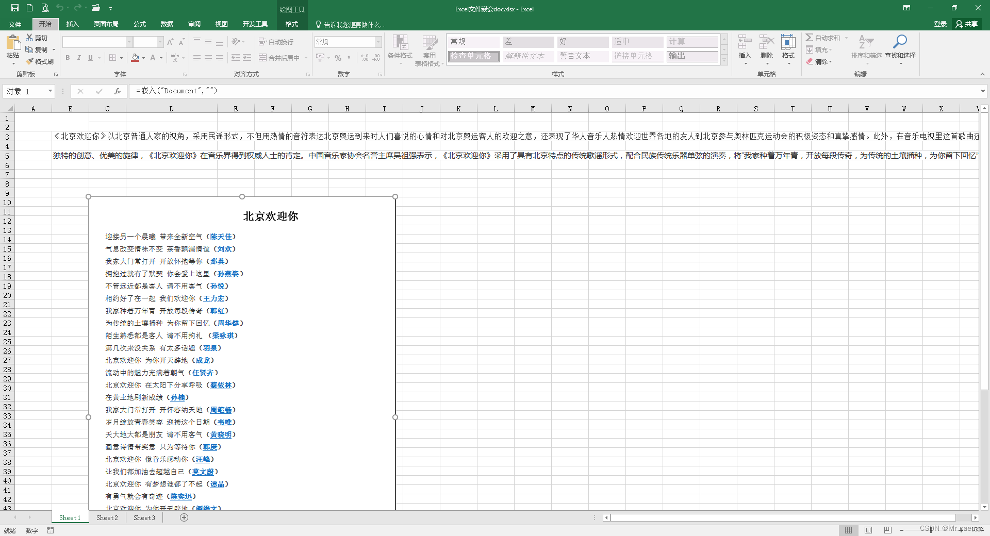990x536 pixels.
Task: Toggle right text alignment
Action: point(219,58)
